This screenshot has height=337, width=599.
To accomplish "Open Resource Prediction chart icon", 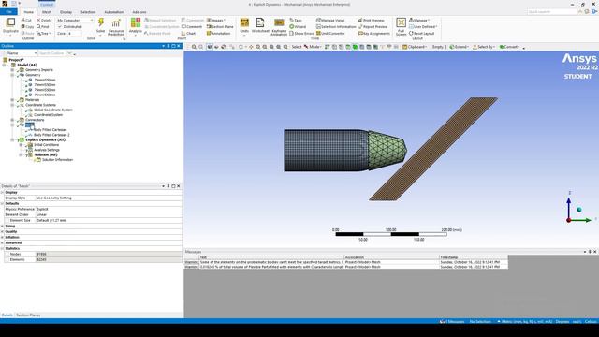I will [x=116, y=22].
